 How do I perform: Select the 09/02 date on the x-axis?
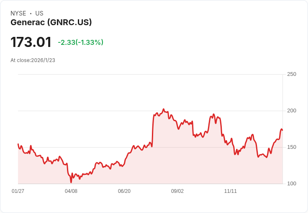click(177, 191)
